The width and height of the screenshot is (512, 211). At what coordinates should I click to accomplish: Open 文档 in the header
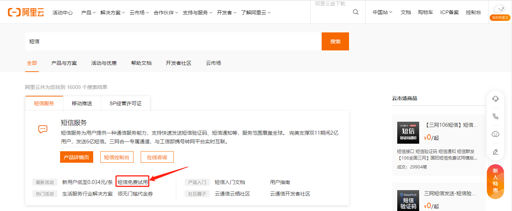click(x=406, y=12)
